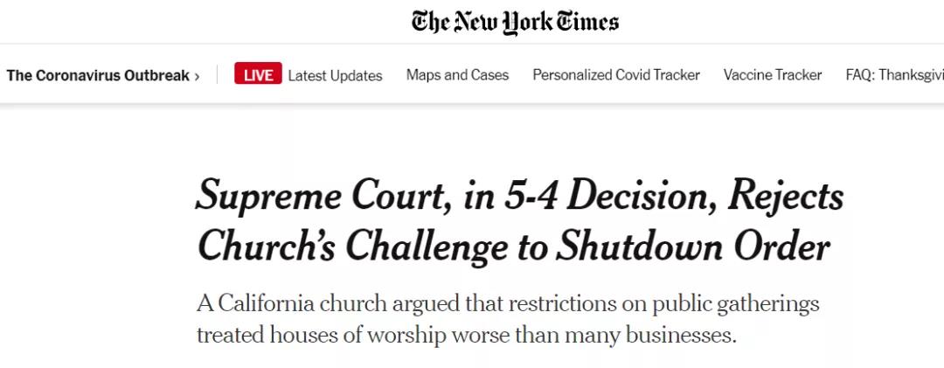Go to the Maps and Cases tab
The width and height of the screenshot is (944, 368).
(x=457, y=75)
